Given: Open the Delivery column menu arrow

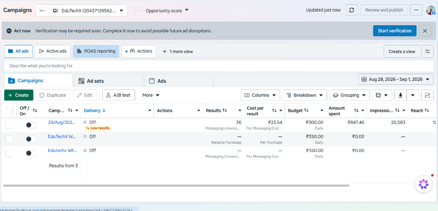Looking at the screenshot, I should tap(149, 111).
